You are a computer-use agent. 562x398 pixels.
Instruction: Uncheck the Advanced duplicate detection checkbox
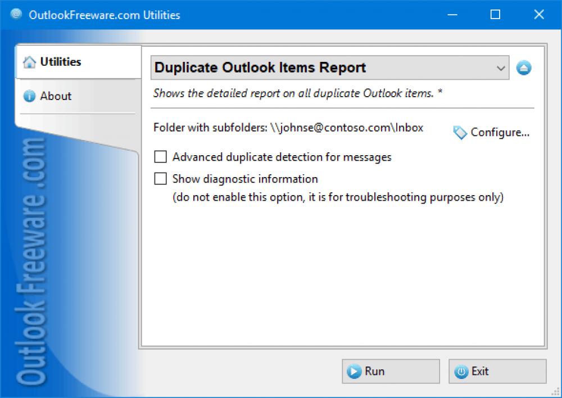[160, 157]
